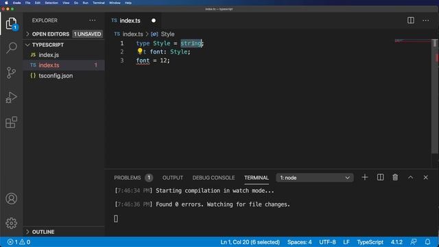Image resolution: width=439 pixels, height=247 pixels.
Task: Open index.js in the file tree
Action: tap(64, 55)
